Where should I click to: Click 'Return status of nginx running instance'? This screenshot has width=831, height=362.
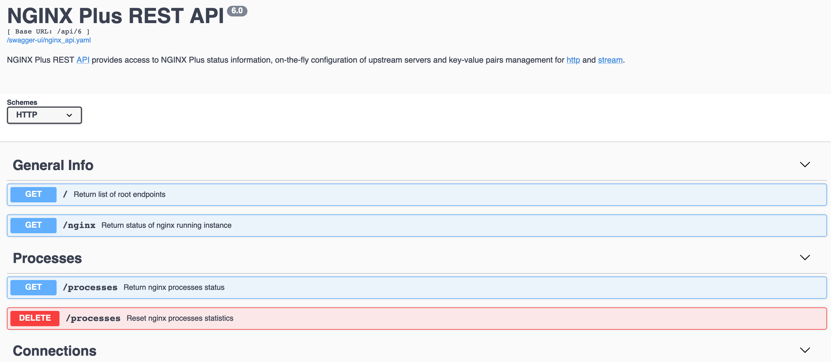point(166,225)
